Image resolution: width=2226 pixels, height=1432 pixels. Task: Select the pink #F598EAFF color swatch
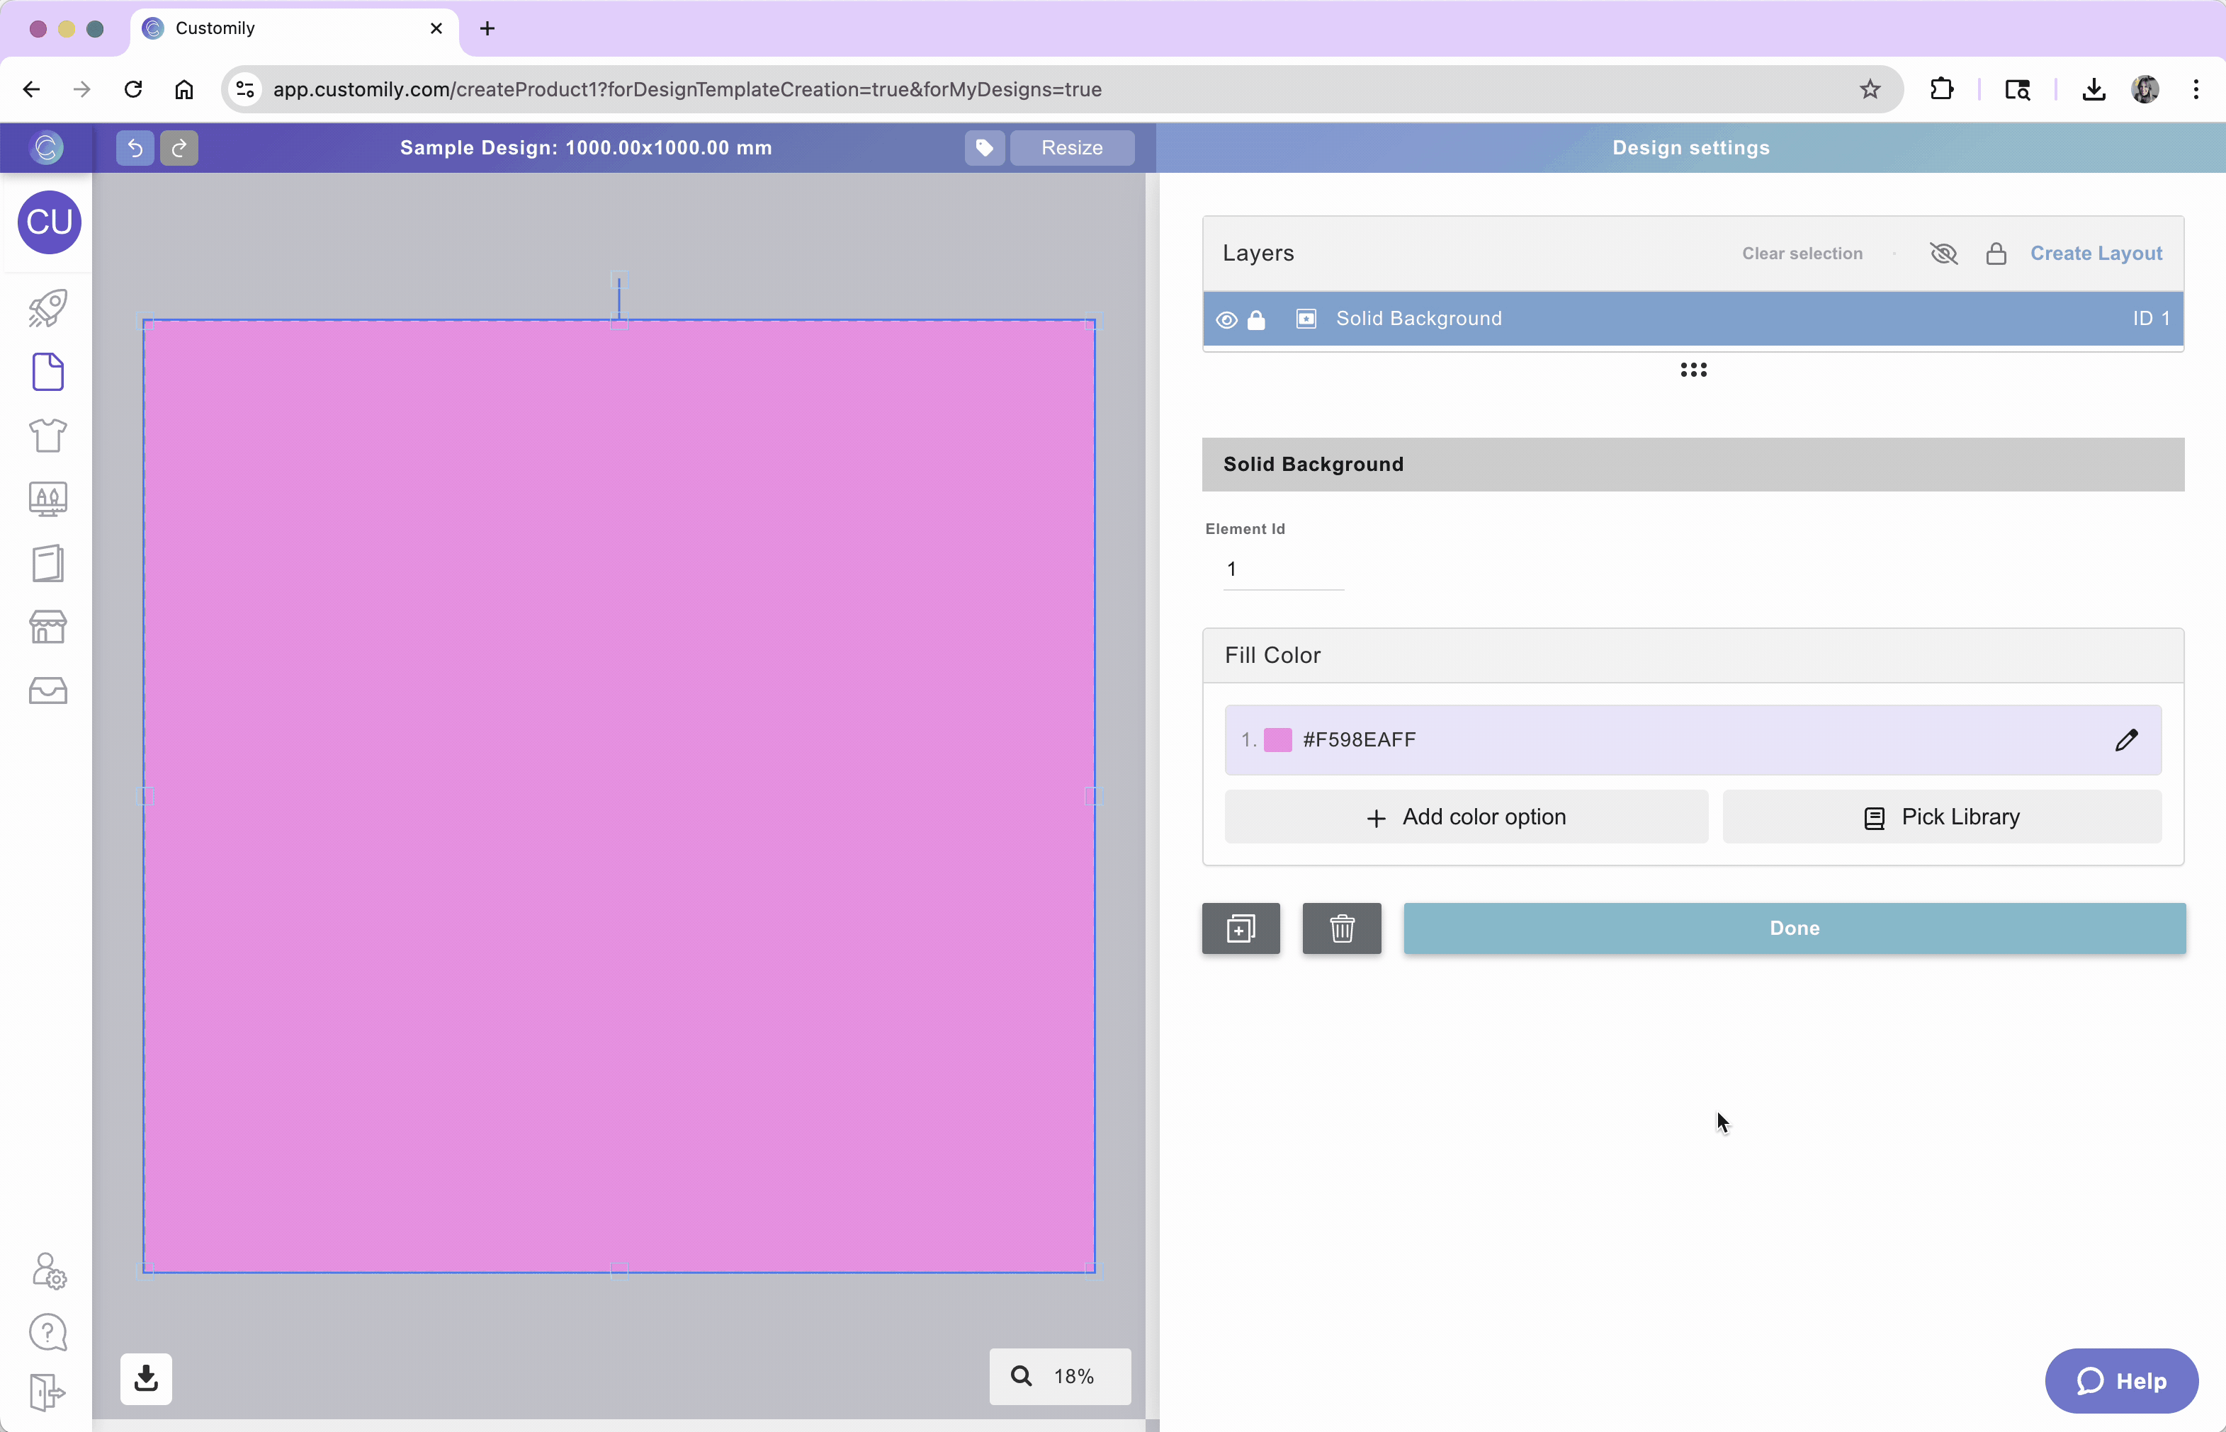click(x=1278, y=739)
